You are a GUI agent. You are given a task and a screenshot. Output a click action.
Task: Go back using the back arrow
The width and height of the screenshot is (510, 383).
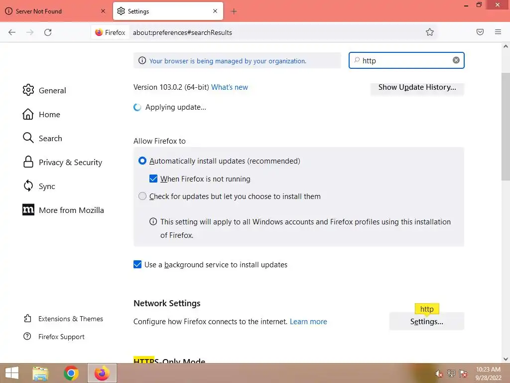[x=12, y=32]
